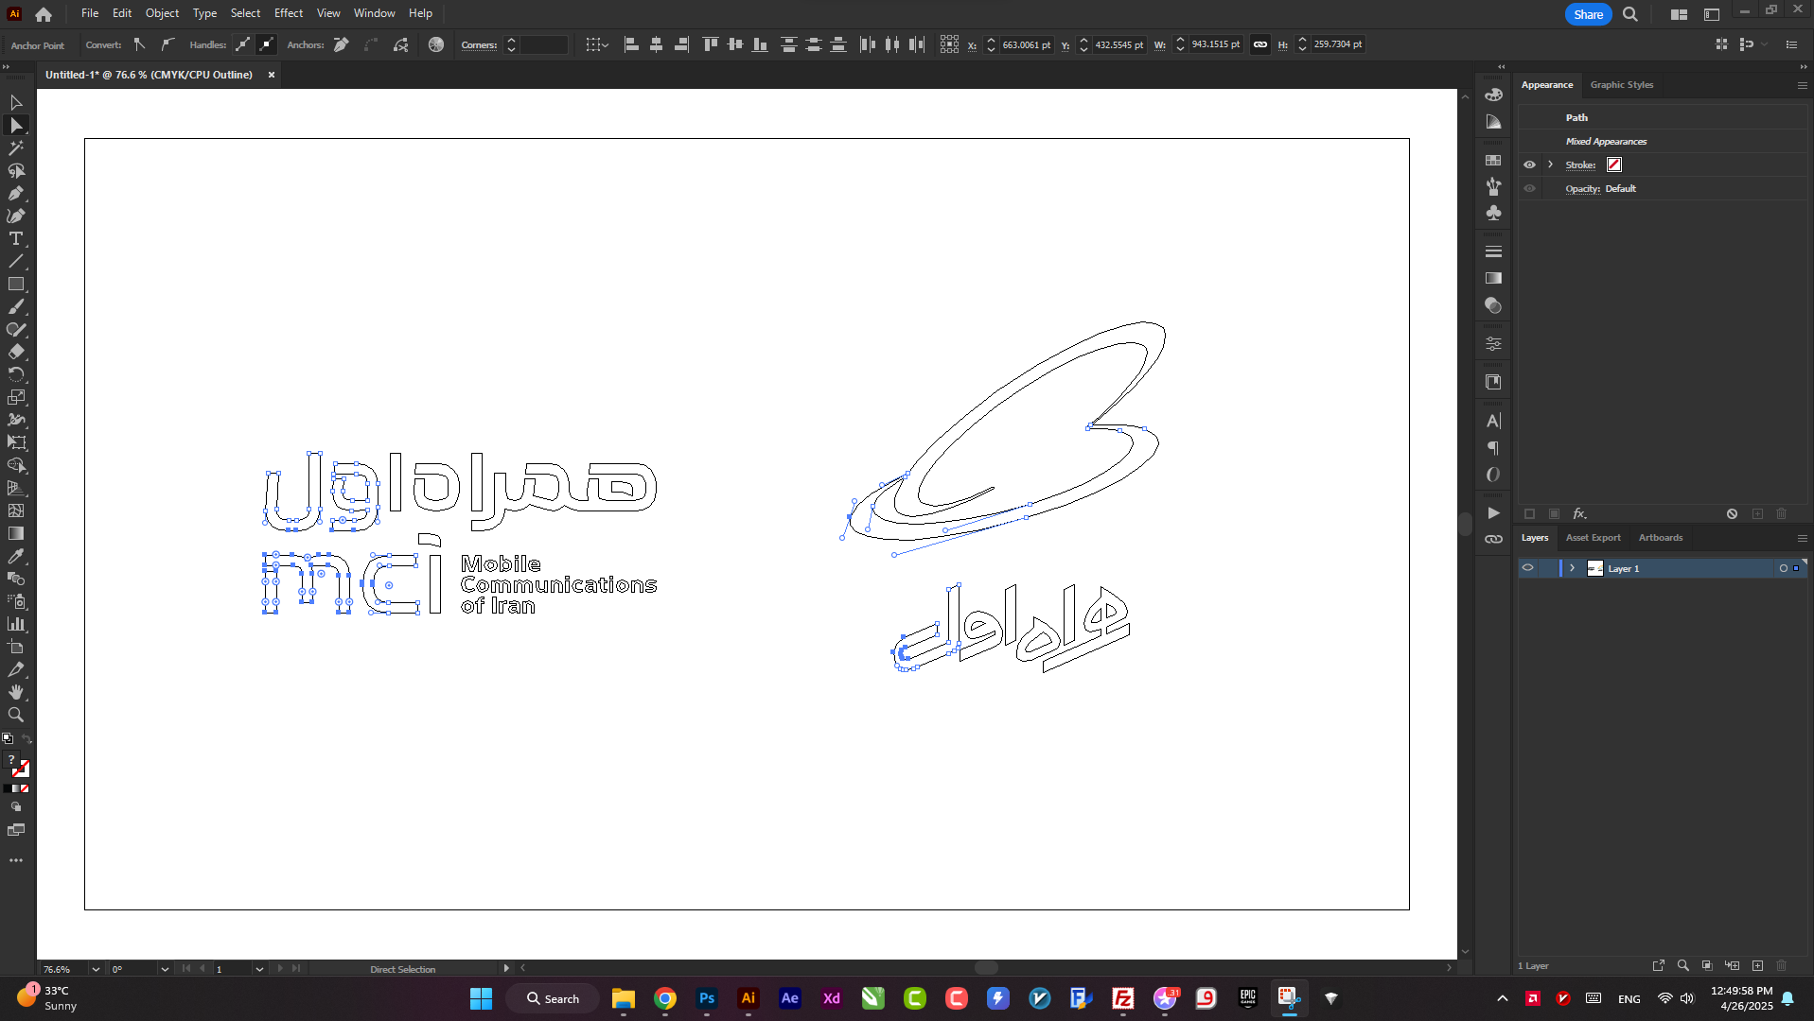Click Clear Appearance icon

(1732, 514)
